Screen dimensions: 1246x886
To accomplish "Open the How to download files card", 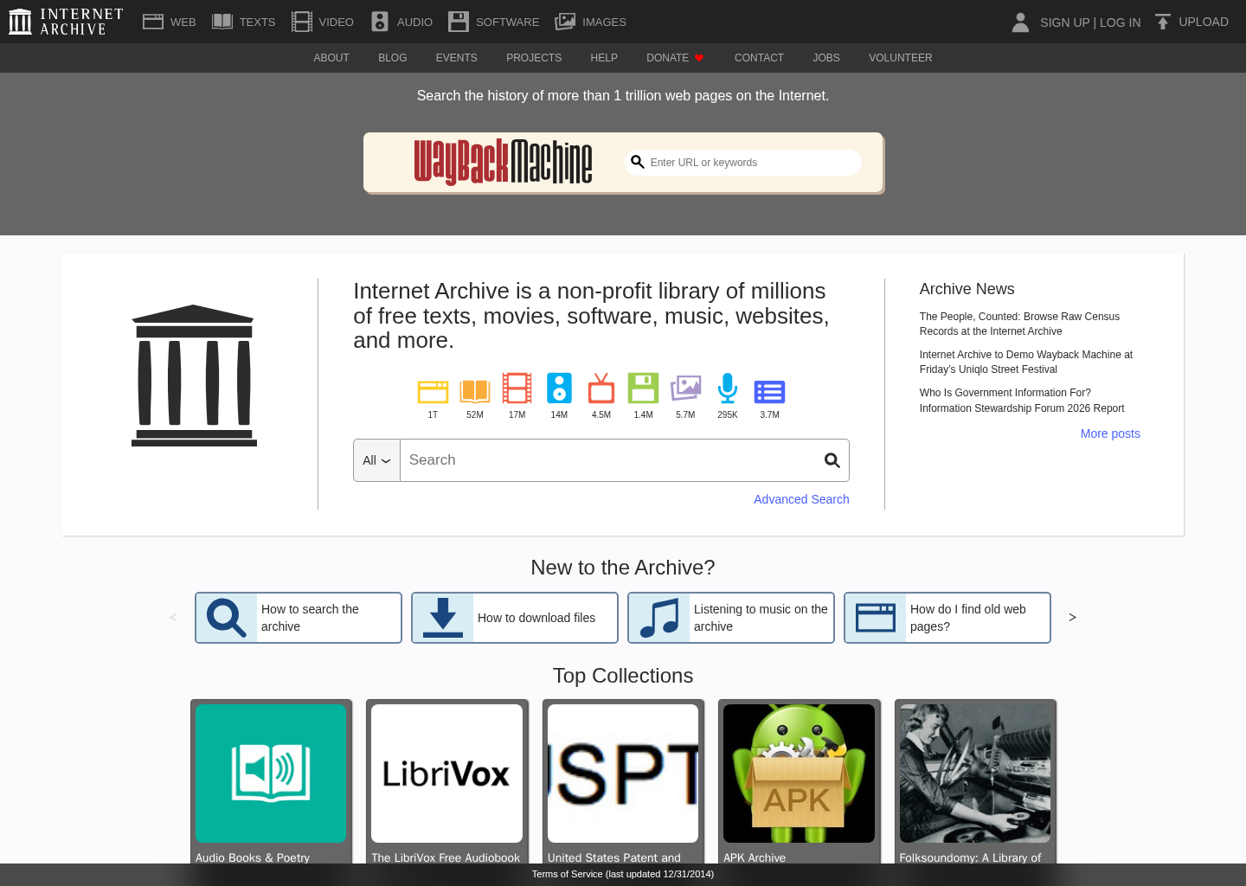I will coord(515,618).
